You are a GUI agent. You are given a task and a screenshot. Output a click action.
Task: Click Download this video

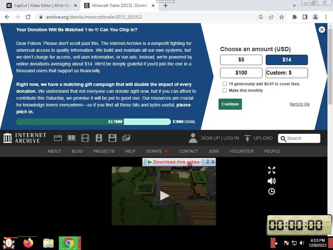(174, 162)
